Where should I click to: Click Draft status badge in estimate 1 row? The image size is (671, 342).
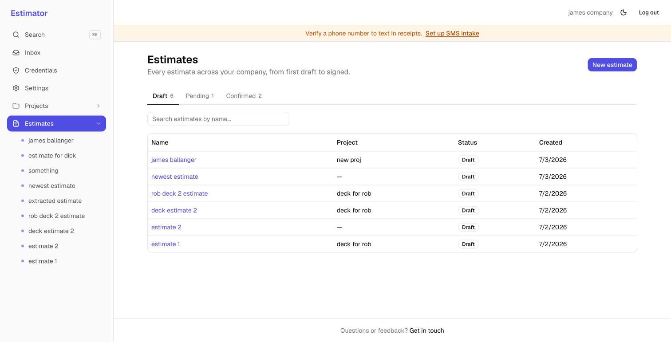click(468, 244)
